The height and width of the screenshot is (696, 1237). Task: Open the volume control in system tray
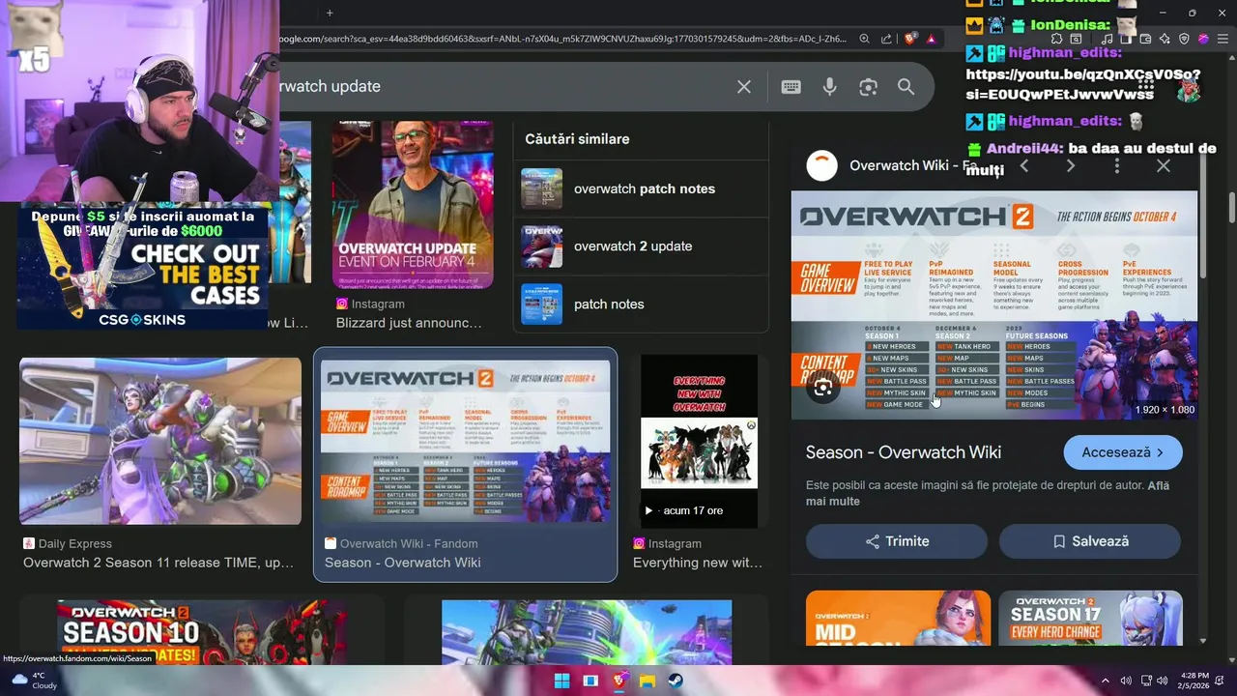coord(1163,681)
